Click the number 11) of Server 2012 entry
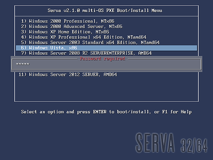 23,75
